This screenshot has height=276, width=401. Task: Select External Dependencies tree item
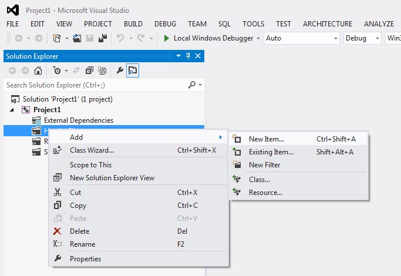(79, 120)
